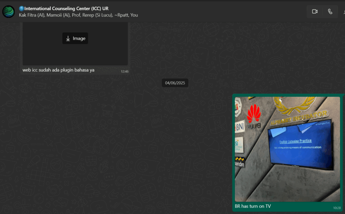
Task: Click the 12:46 message timestamp
Action: point(125,71)
